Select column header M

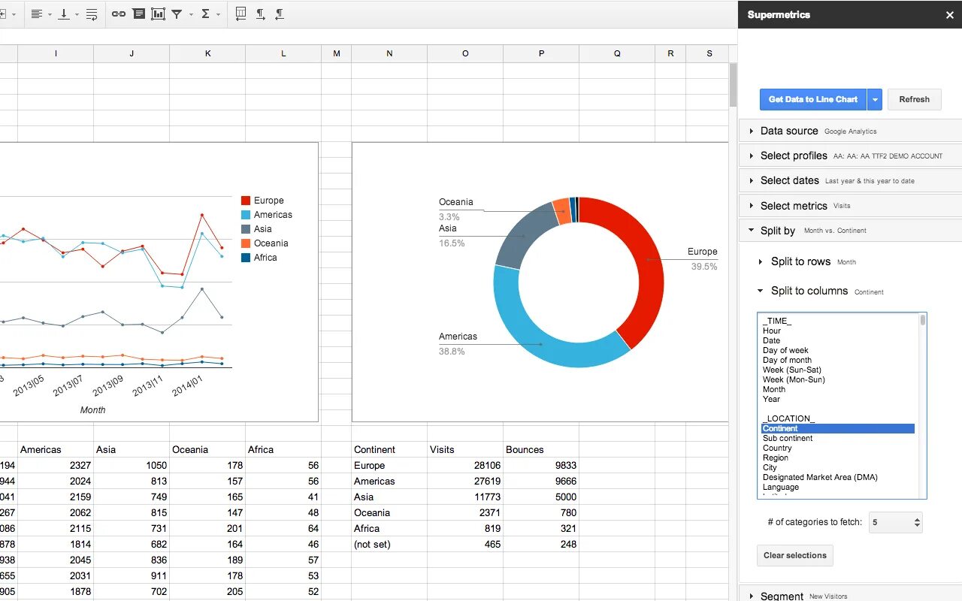[336, 53]
